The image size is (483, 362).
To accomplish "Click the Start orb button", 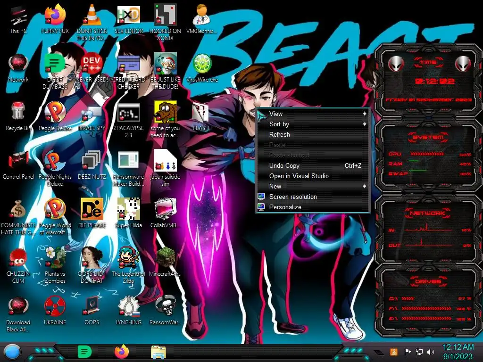I will 12,352.
